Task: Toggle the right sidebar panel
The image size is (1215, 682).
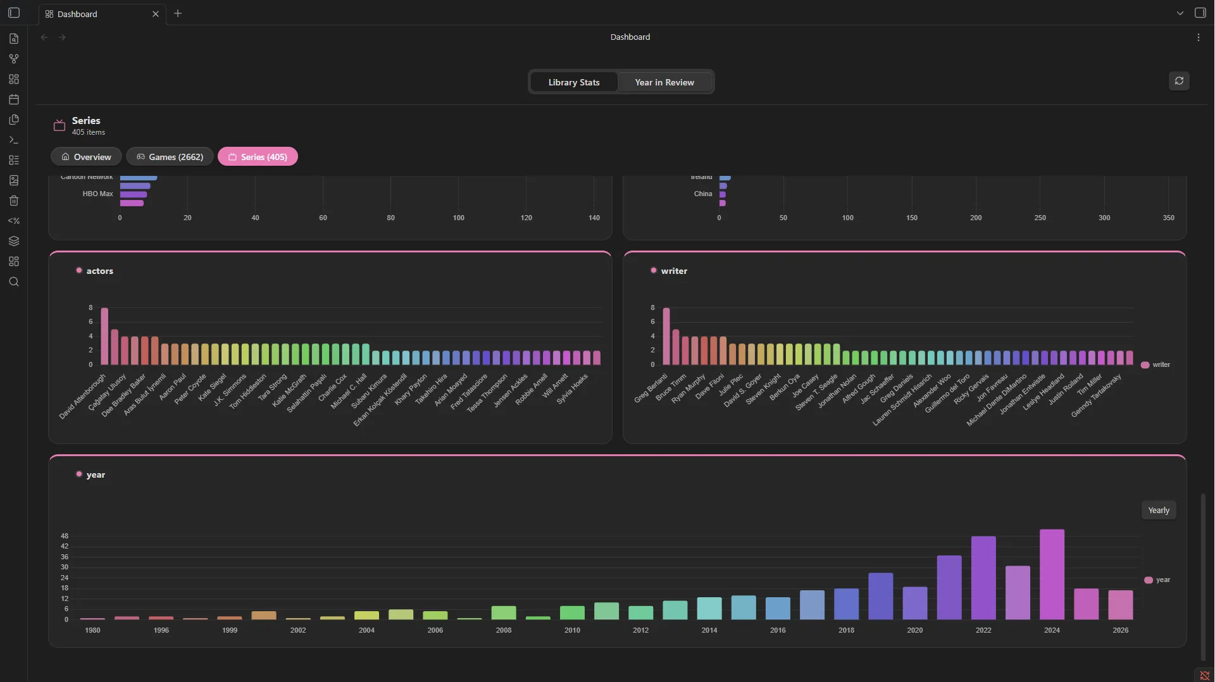Action: coord(1200,13)
